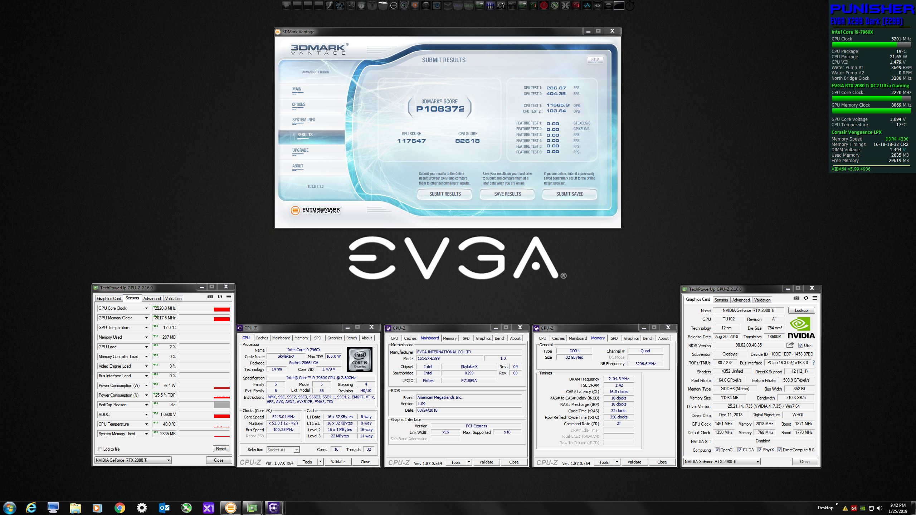This screenshot has width=916, height=515.
Task: Click the GPU Core Clock sensor graph
Action: 204,308
